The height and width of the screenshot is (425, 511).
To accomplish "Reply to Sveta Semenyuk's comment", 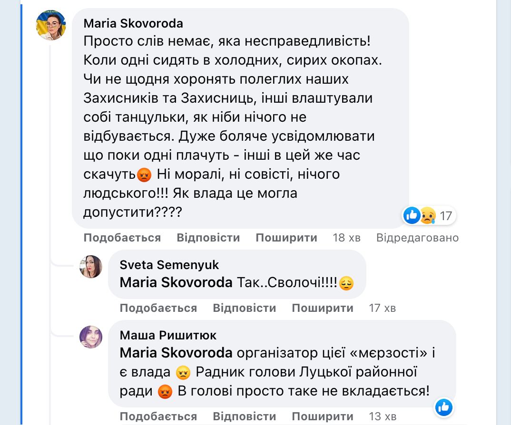I will (244, 308).
